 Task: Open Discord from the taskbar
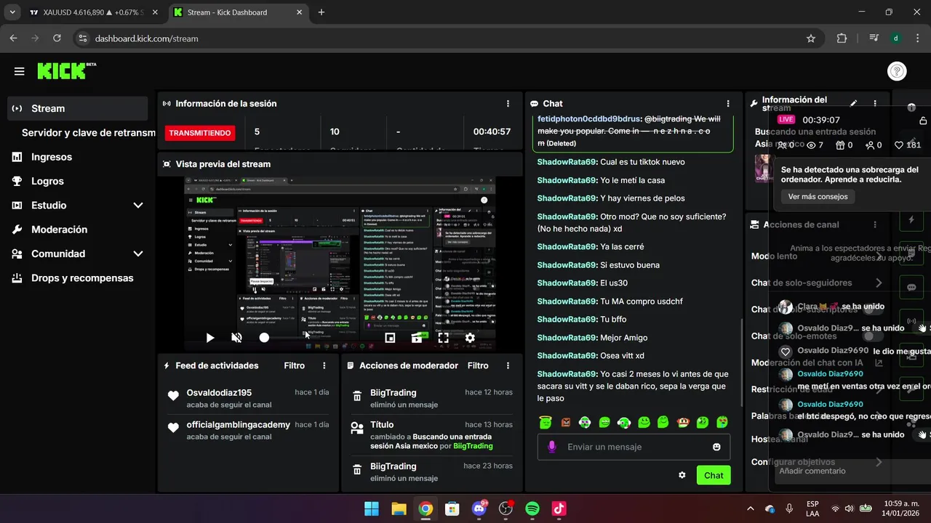tap(479, 508)
